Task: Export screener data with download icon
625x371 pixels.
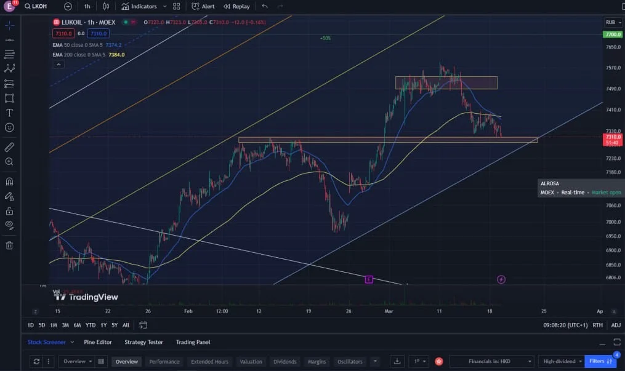Action: pyautogui.click(x=397, y=361)
